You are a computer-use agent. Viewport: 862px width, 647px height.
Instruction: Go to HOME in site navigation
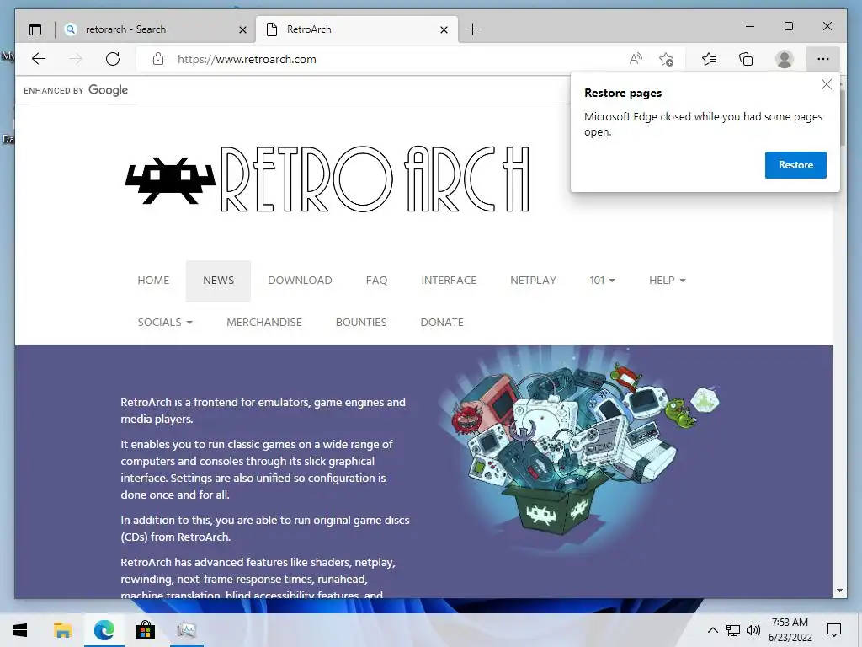click(x=153, y=280)
